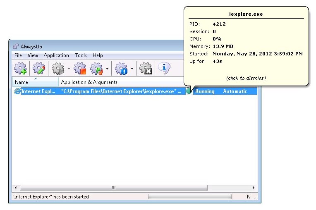
Task: Click the Running state cell
Action: point(205,91)
